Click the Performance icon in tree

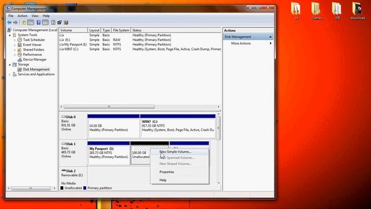[20, 55]
